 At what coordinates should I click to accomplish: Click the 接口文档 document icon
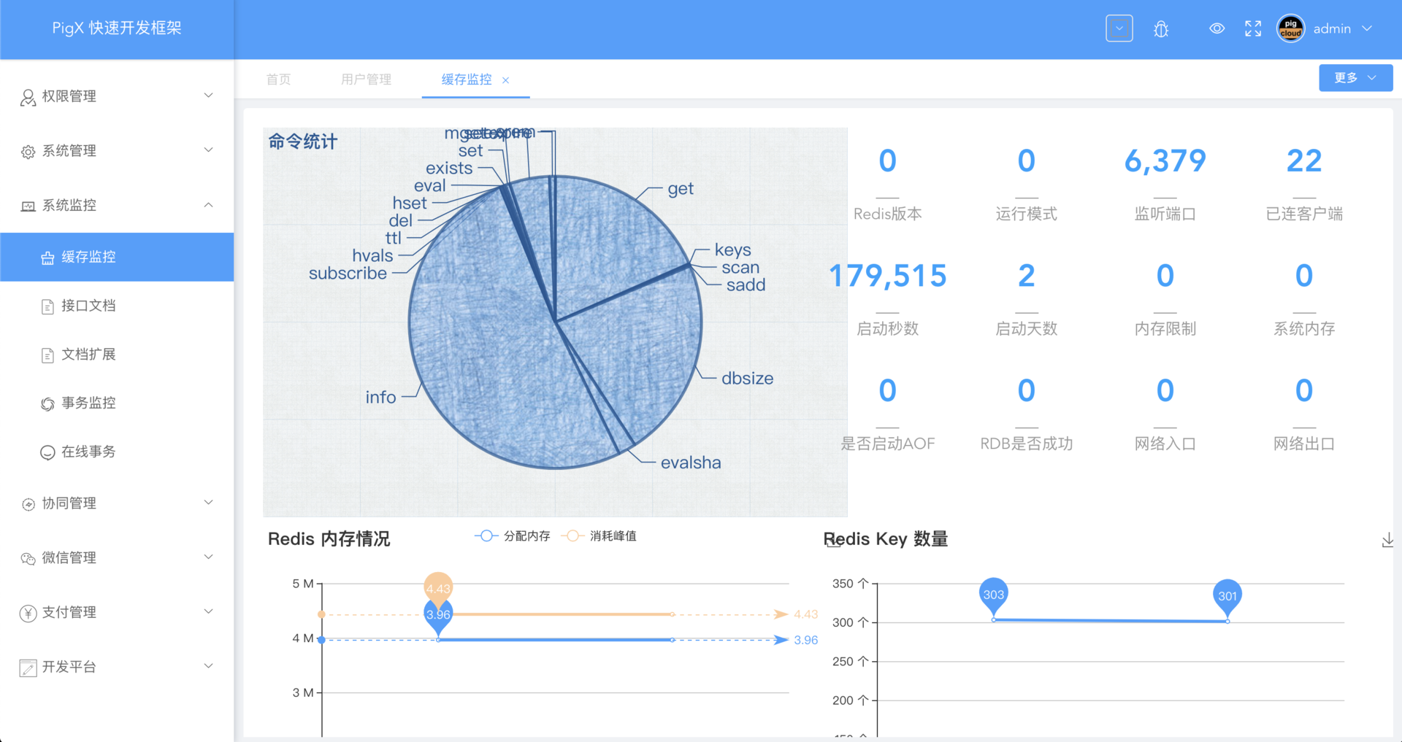[47, 306]
